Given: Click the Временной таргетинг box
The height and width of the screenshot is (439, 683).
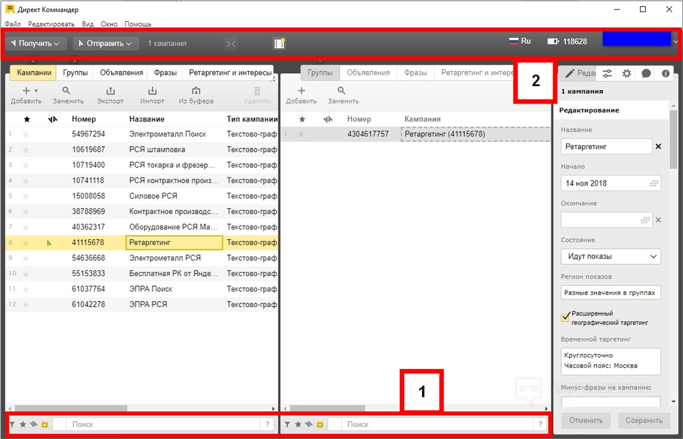Looking at the screenshot, I should coord(610,361).
